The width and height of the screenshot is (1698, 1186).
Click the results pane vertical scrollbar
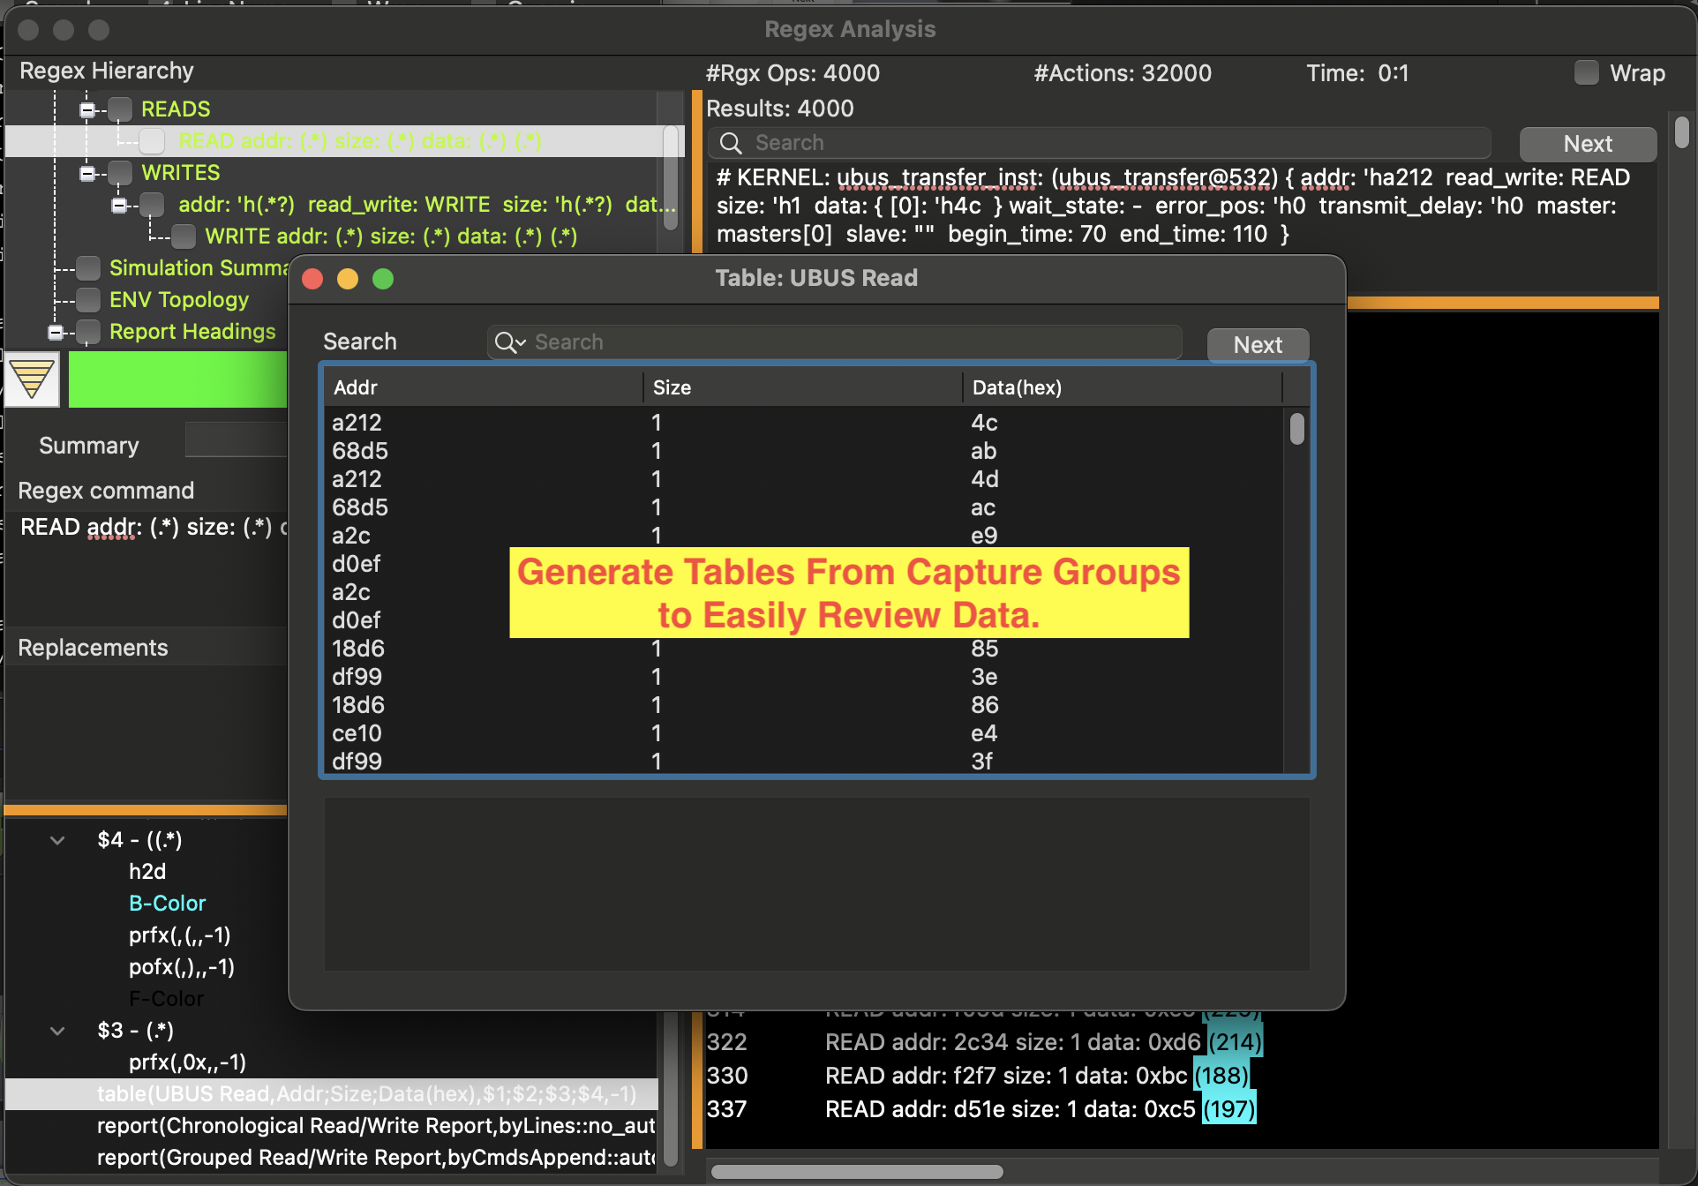[x=1682, y=132]
